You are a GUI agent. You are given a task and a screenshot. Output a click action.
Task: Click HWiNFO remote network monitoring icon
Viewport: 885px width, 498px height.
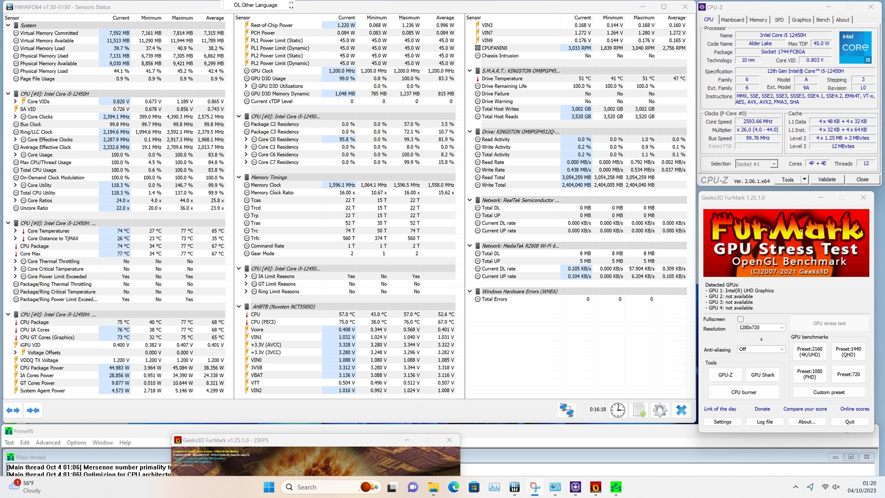[566, 409]
